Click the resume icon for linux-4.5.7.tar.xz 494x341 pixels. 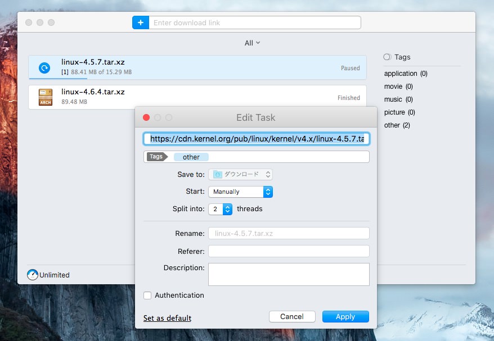[x=44, y=68]
